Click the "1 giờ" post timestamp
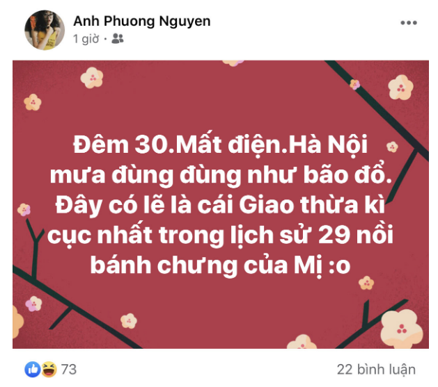Viewport: 438px width, 387px height. (86, 39)
